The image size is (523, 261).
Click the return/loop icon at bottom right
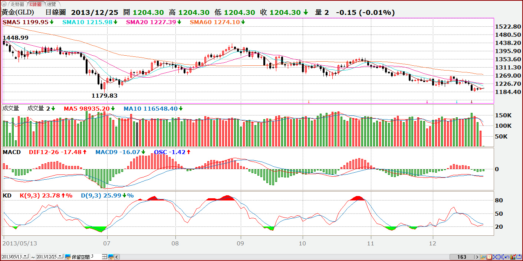(x=519, y=257)
